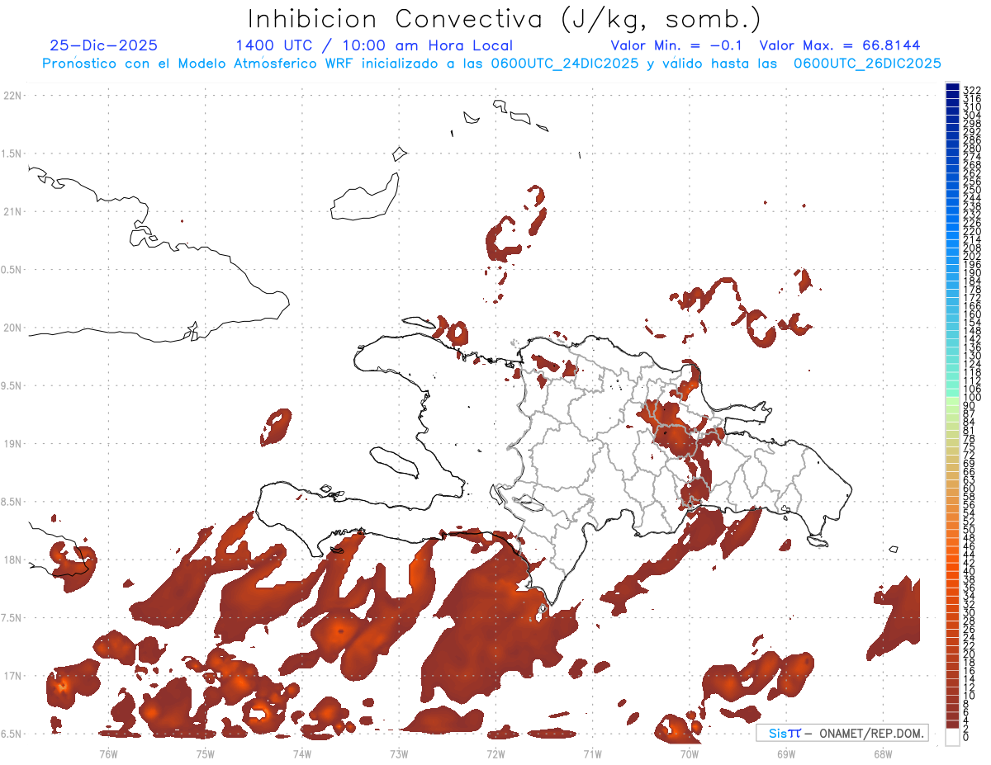Click the colorbar label "322"
Image resolution: width=991 pixels, height=765 pixels.
coord(972,90)
